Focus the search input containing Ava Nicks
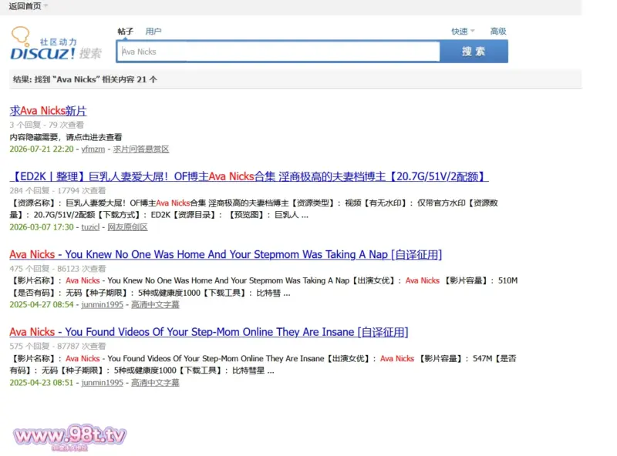 point(278,52)
